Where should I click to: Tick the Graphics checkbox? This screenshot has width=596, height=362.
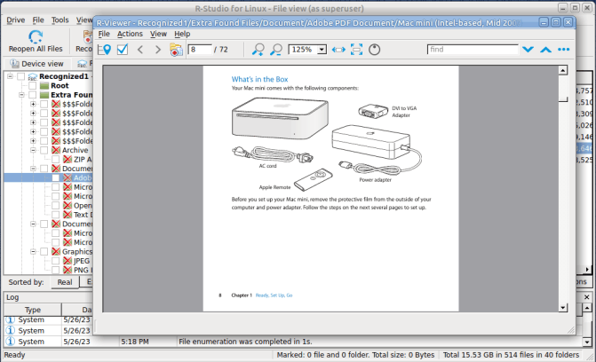click(44, 251)
